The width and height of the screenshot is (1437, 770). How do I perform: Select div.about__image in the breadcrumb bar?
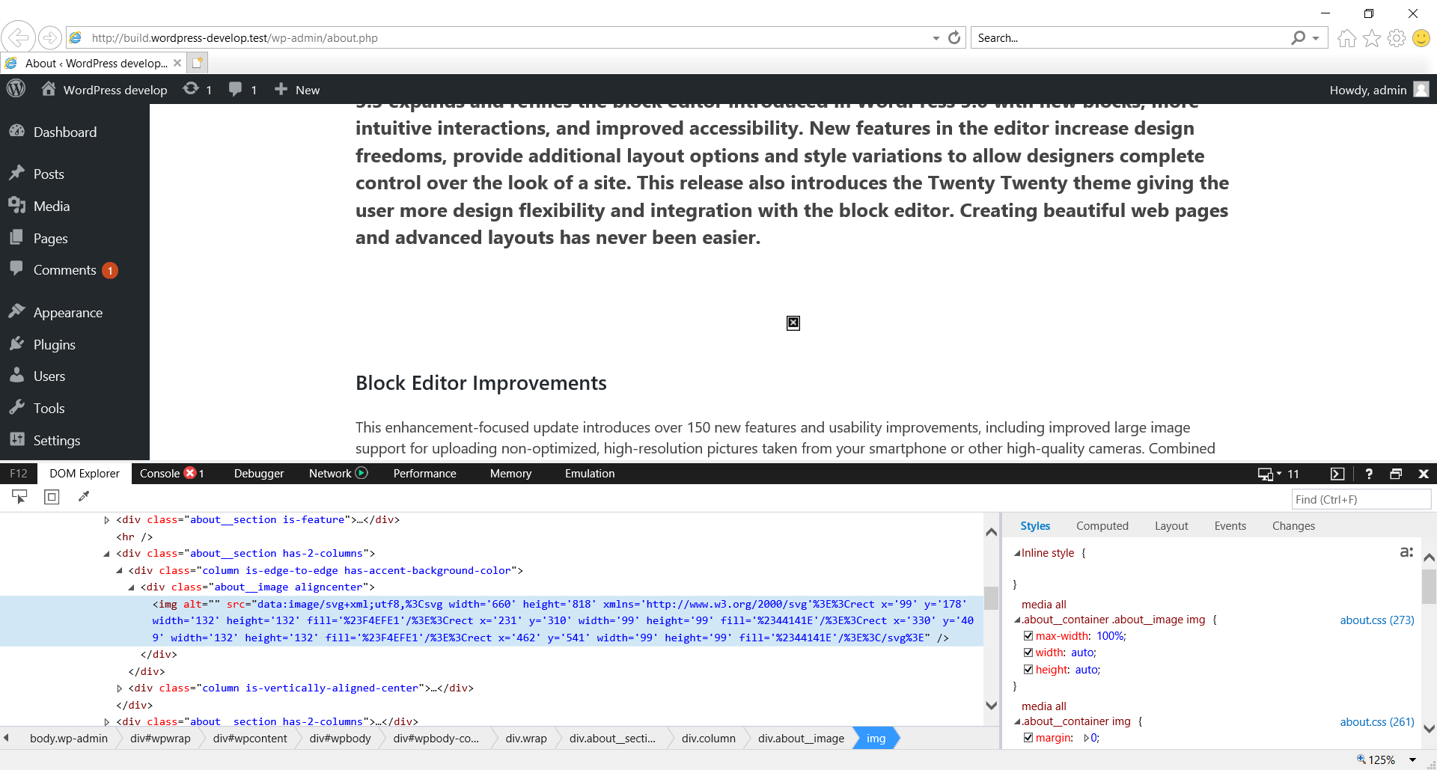(801, 739)
